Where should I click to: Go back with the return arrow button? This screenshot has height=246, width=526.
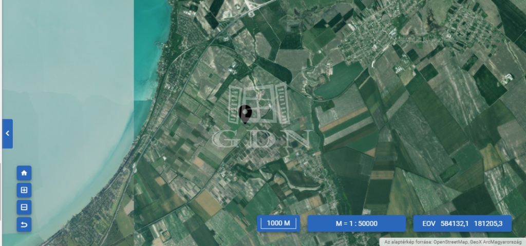pos(24,224)
